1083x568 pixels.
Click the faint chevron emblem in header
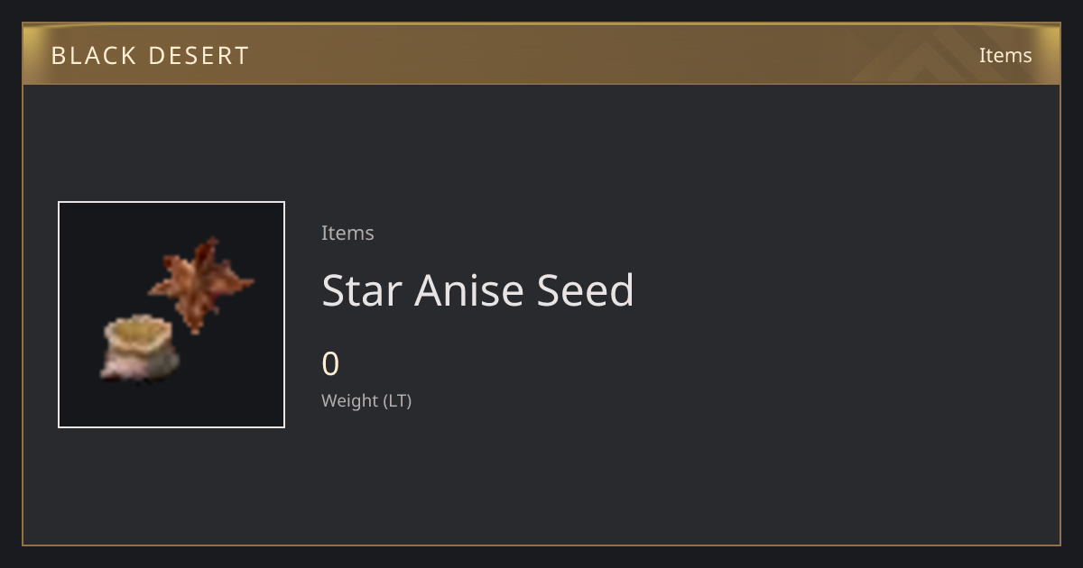point(939,56)
